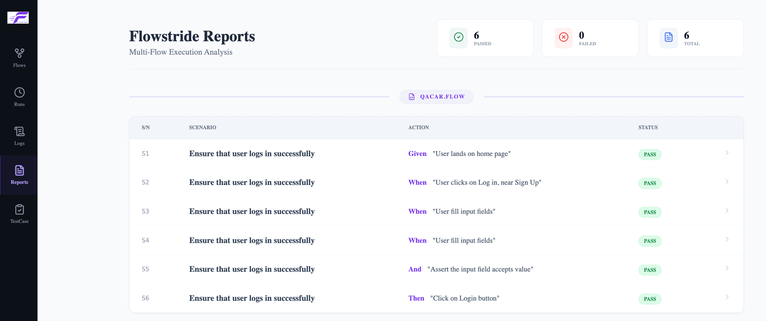Screen dimensions: 766x321
Task: Click the PASS badge in row S6
Action: point(650,299)
